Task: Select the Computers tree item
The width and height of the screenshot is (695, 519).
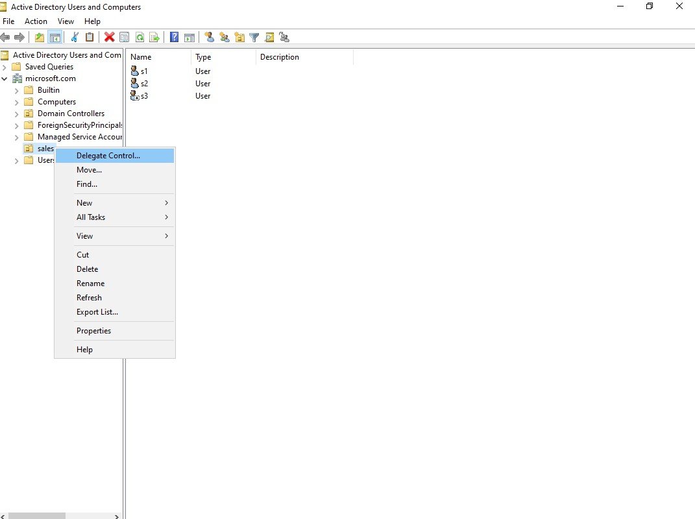Action: point(56,102)
